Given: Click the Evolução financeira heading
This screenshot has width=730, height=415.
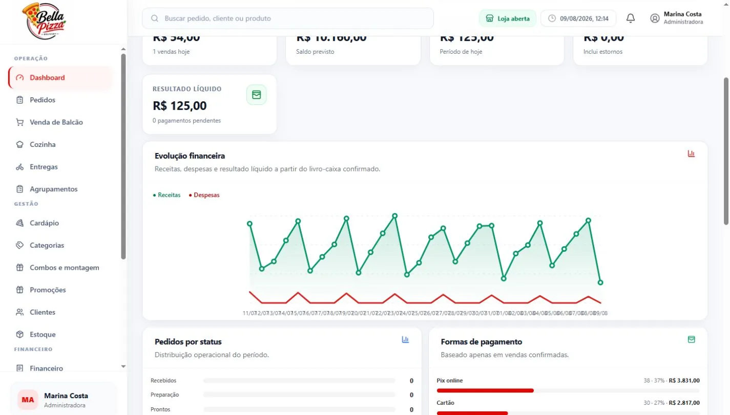Looking at the screenshot, I should 190,156.
